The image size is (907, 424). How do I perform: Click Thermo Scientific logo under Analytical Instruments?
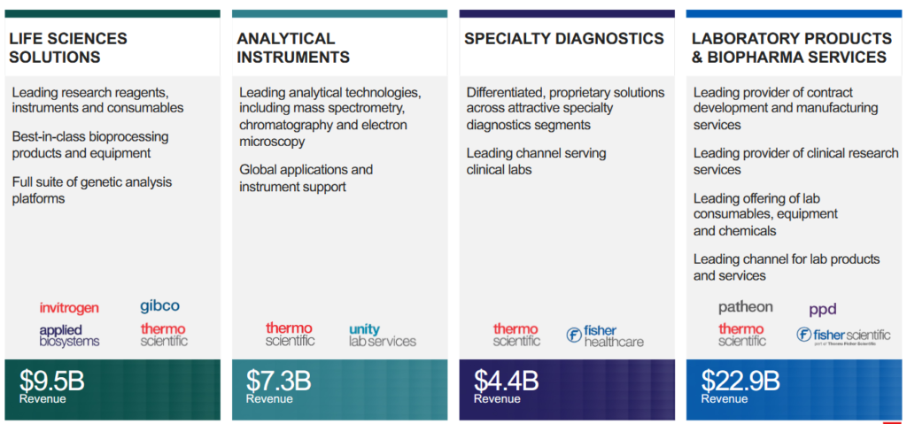[291, 335]
